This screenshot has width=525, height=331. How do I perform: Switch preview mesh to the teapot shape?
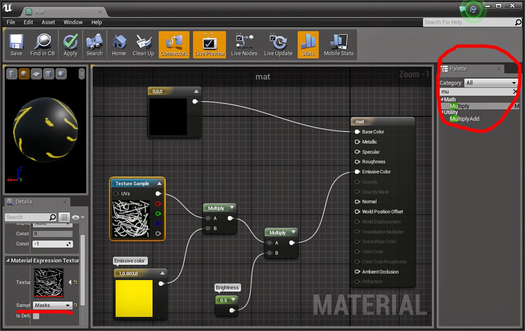pyautogui.click(x=61, y=73)
